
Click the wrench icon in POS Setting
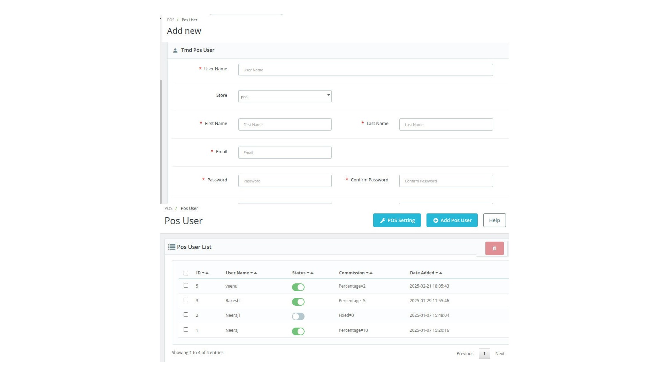(x=383, y=220)
